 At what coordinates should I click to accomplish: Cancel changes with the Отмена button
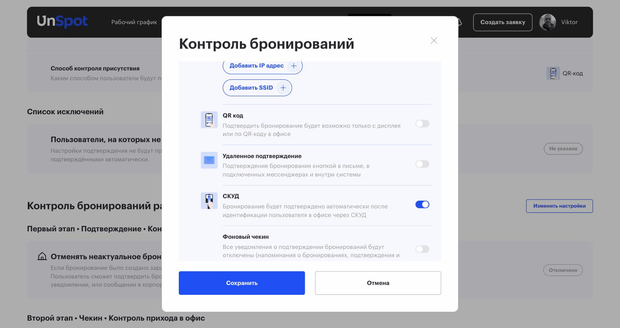click(x=378, y=283)
